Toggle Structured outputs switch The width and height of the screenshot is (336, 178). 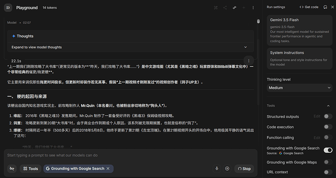coord(328,116)
